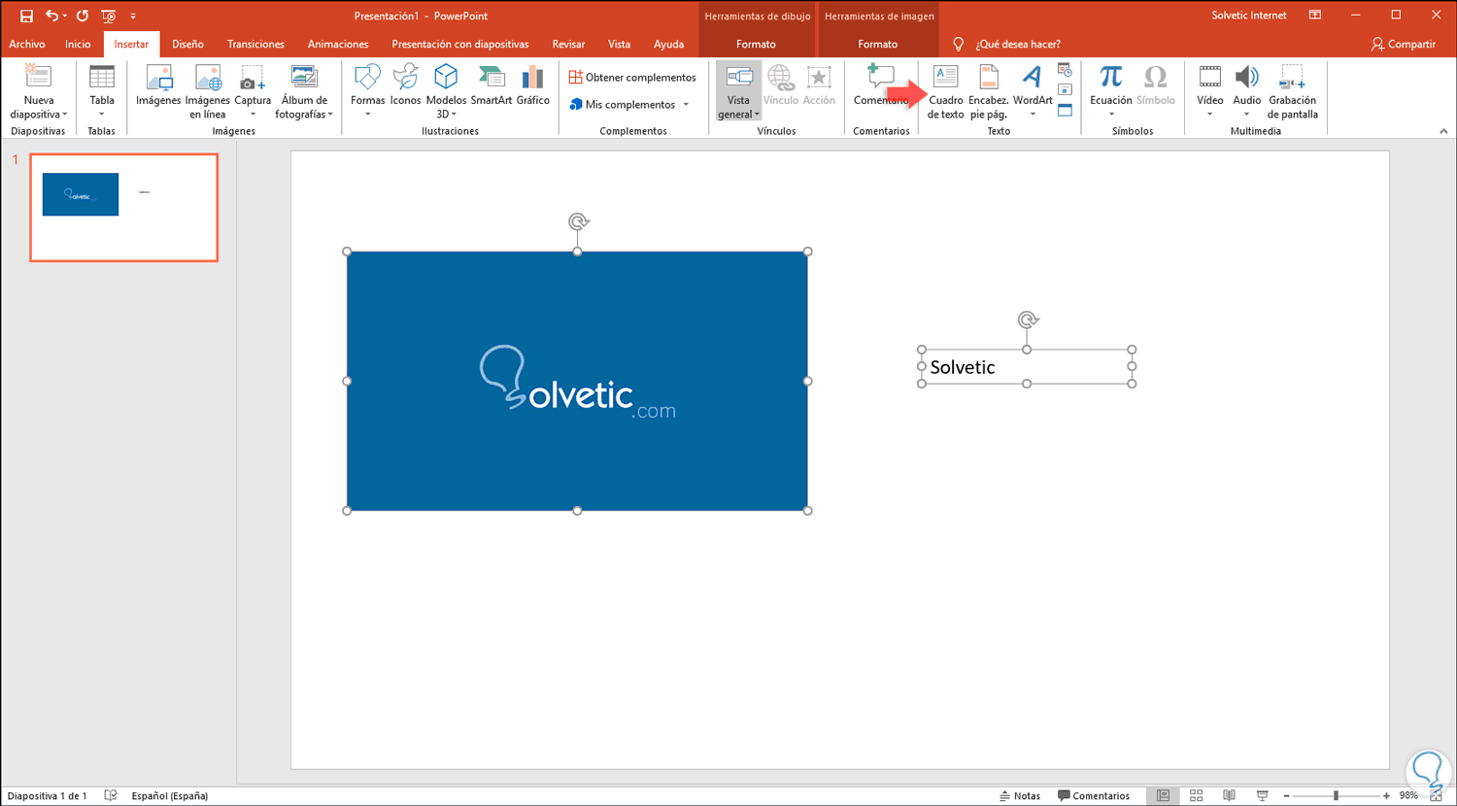Expand the Audio dropdown arrow

[1246, 115]
